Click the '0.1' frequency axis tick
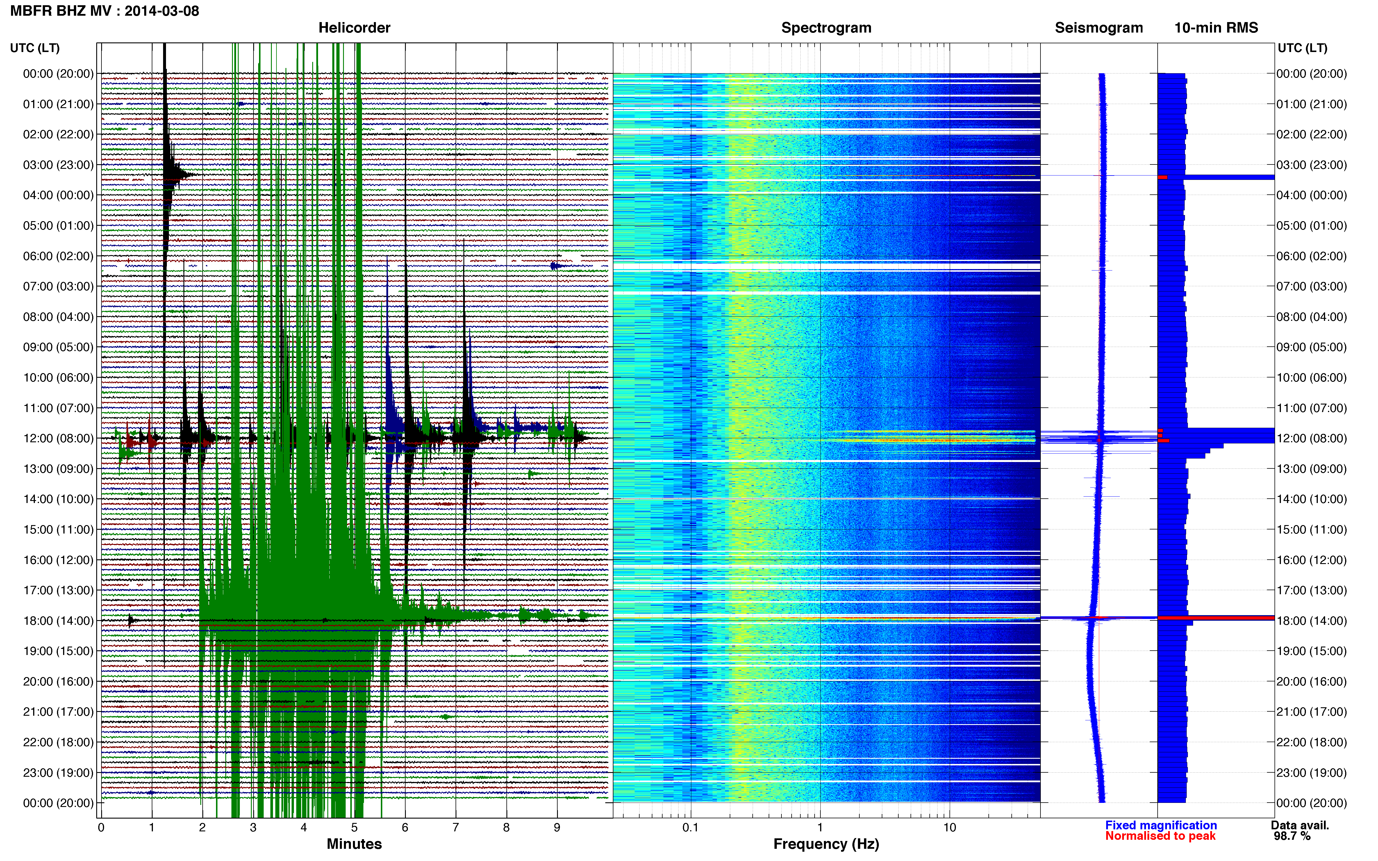 pos(690,827)
